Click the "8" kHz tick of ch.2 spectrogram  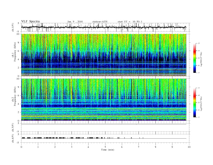coord(19,87)
